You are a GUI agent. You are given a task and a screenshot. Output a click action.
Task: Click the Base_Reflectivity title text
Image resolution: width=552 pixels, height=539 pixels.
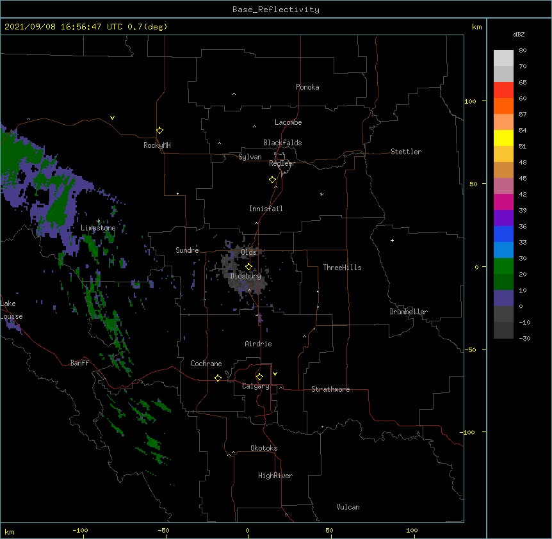(x=275, y=10)
